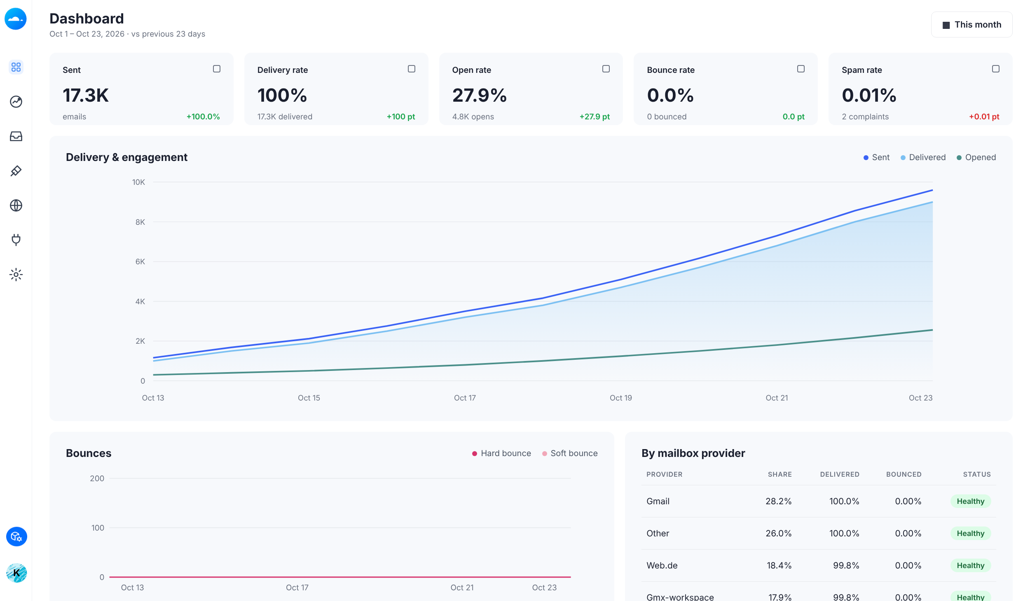Tick the Sent card checkbox
The height and width of the screenshot is (601, 1030).
[217, 69]
